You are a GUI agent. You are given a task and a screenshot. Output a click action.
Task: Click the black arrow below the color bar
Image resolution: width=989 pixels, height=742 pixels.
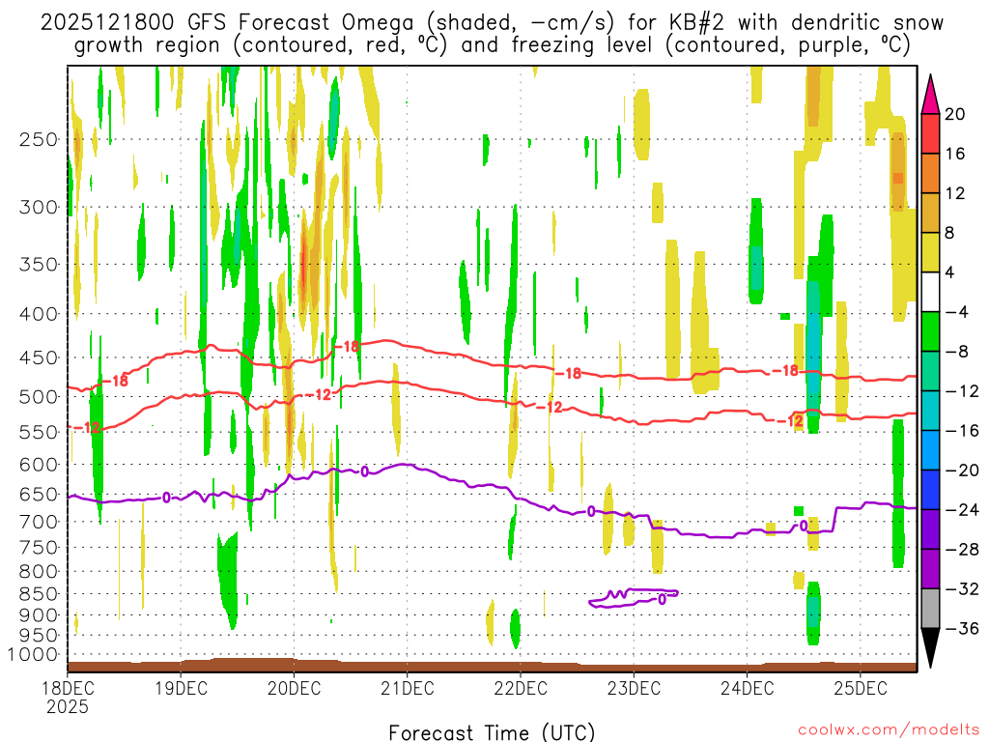pos(930,648)
